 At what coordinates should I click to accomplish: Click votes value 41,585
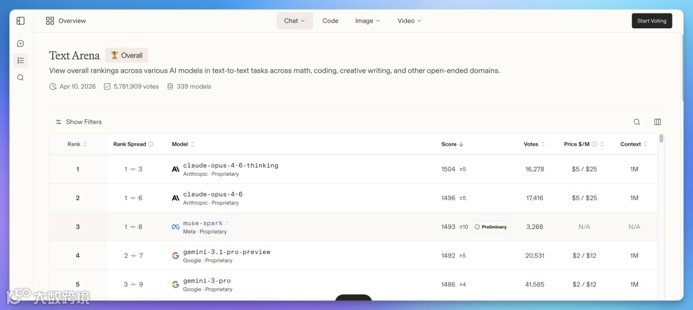(x=535, y=284)
